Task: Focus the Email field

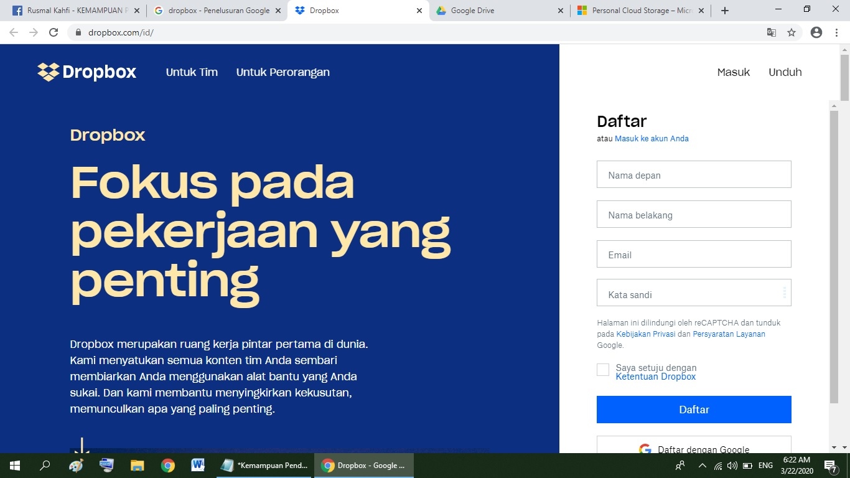Action: point(694,254)
